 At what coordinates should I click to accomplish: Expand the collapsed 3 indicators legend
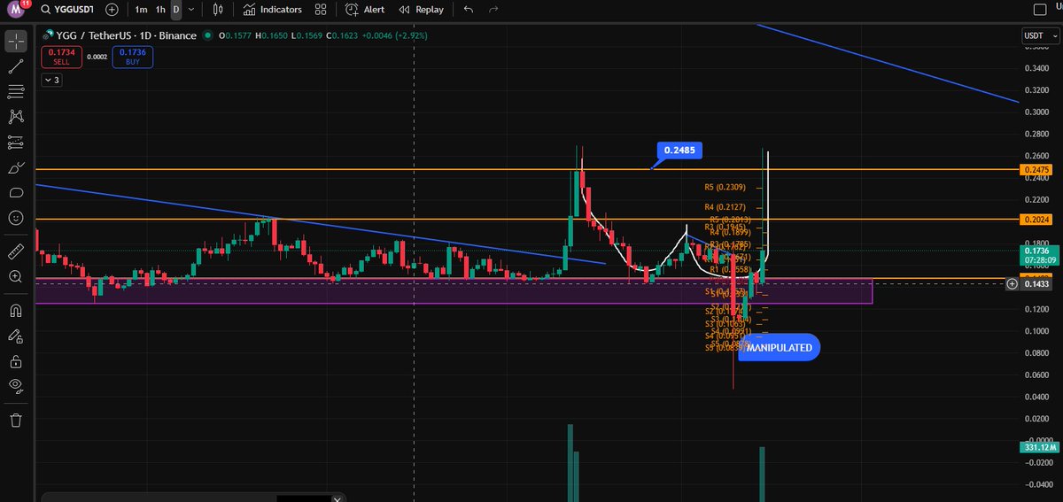[52, 80]
